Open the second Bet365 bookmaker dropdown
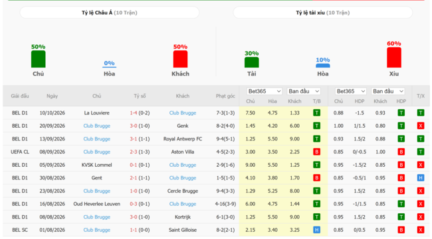This screenshot has width=432, height=239. click(x=351, y=91)
